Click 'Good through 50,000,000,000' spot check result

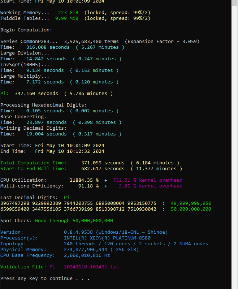coord(74,221)
